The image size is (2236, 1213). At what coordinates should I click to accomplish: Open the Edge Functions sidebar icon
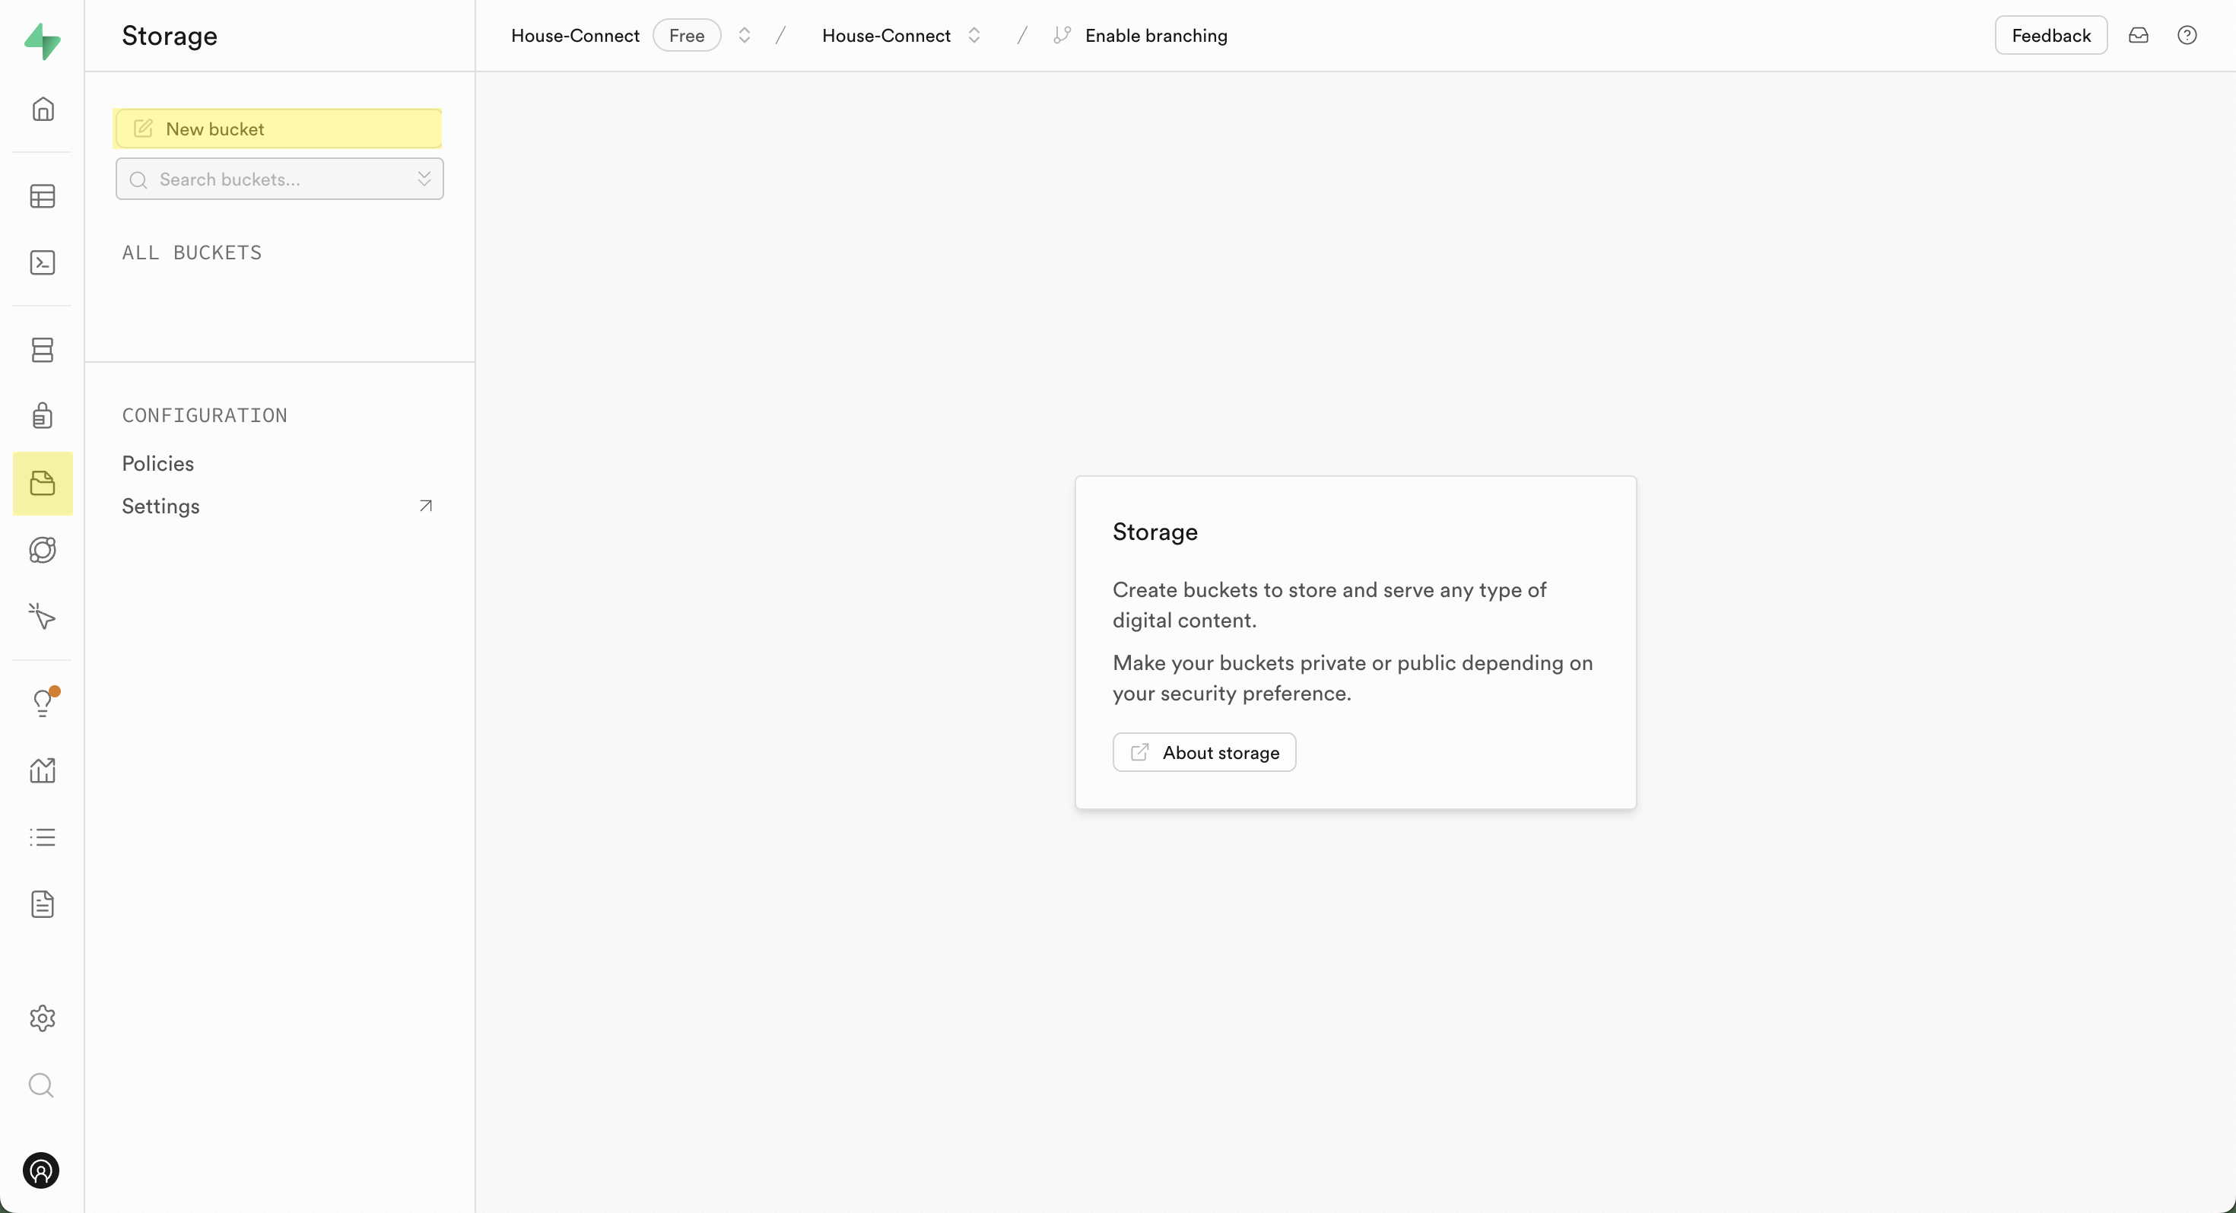click(x=43, y=550)
